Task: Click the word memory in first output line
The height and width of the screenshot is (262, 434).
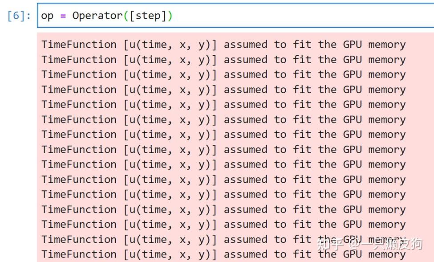Action: point(387,45)
